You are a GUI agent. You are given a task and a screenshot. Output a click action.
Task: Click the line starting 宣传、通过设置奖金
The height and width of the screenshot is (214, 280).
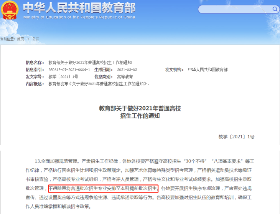[138, 197]
